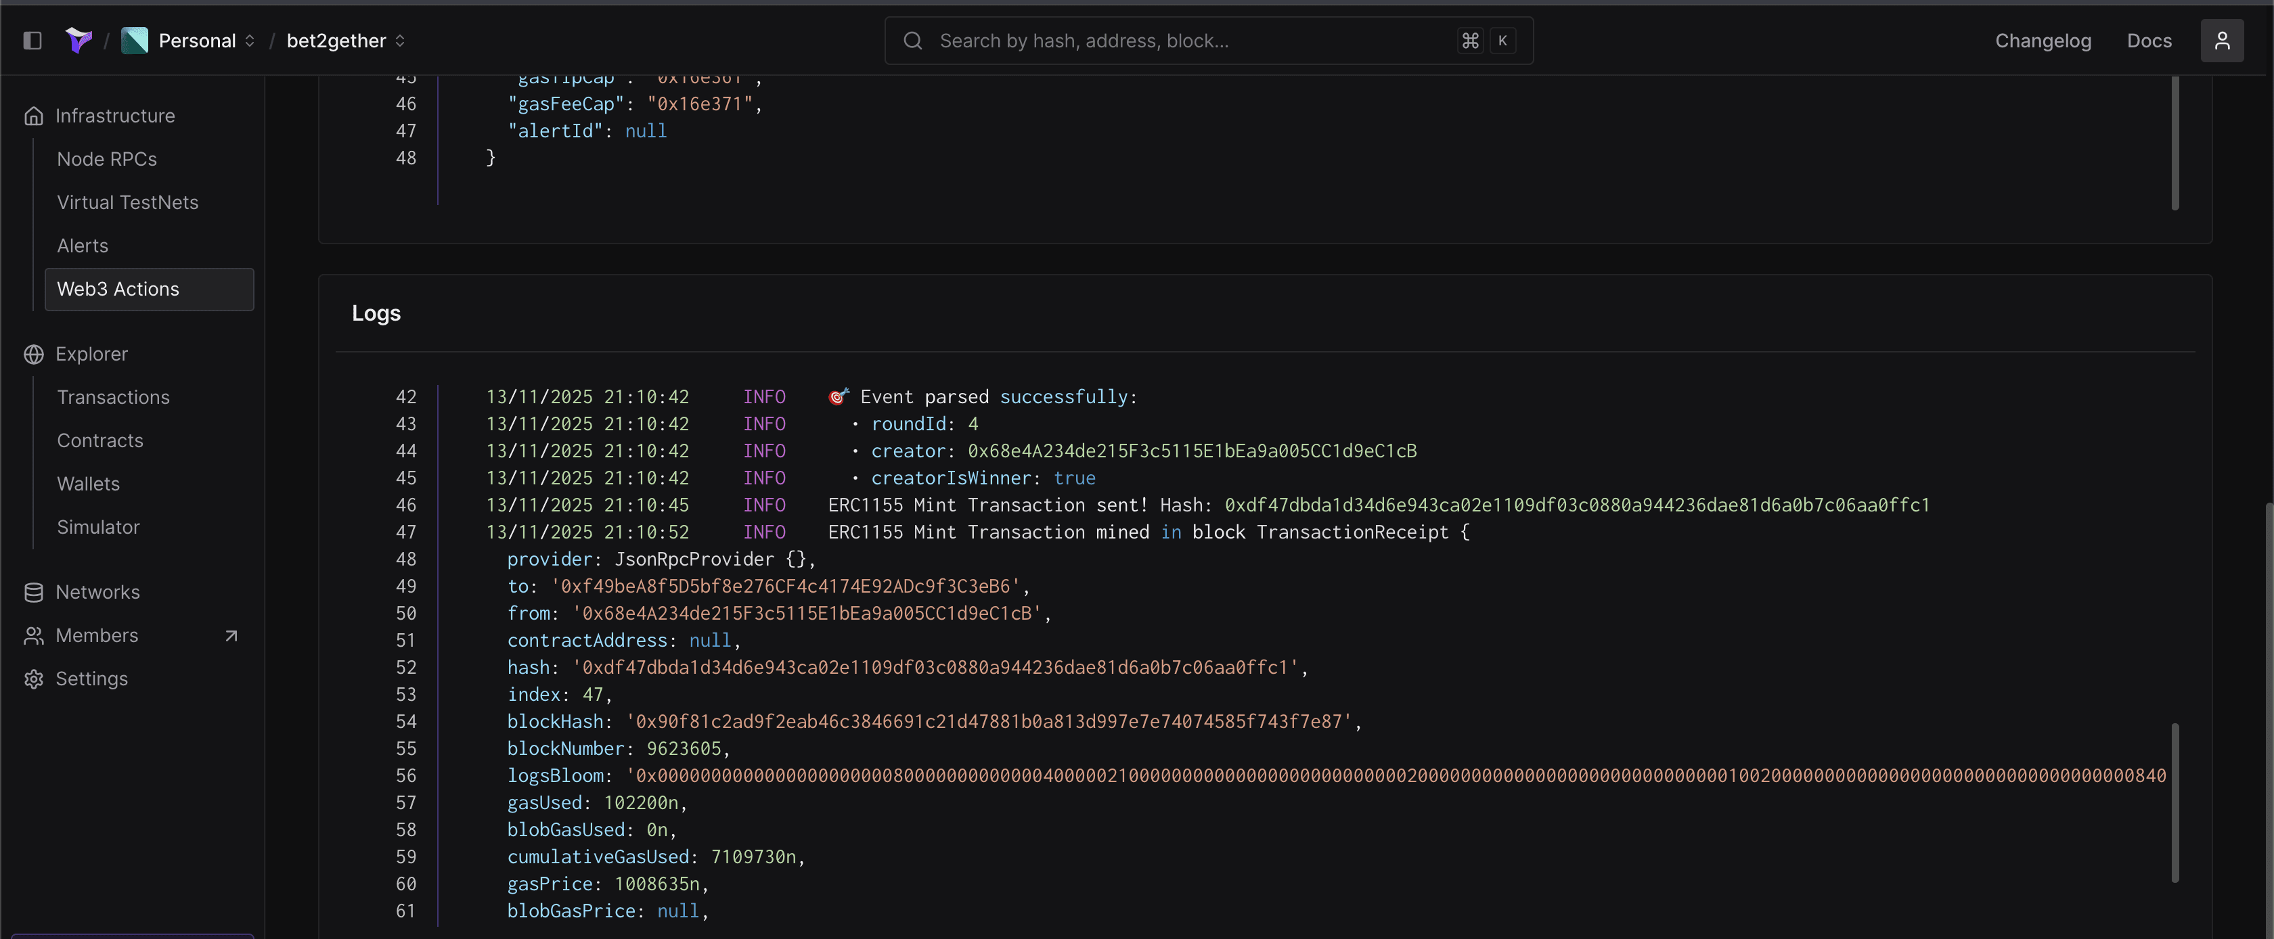
Task: Open the bet2gether project switcher dropdown
Action: click(400, 41)
